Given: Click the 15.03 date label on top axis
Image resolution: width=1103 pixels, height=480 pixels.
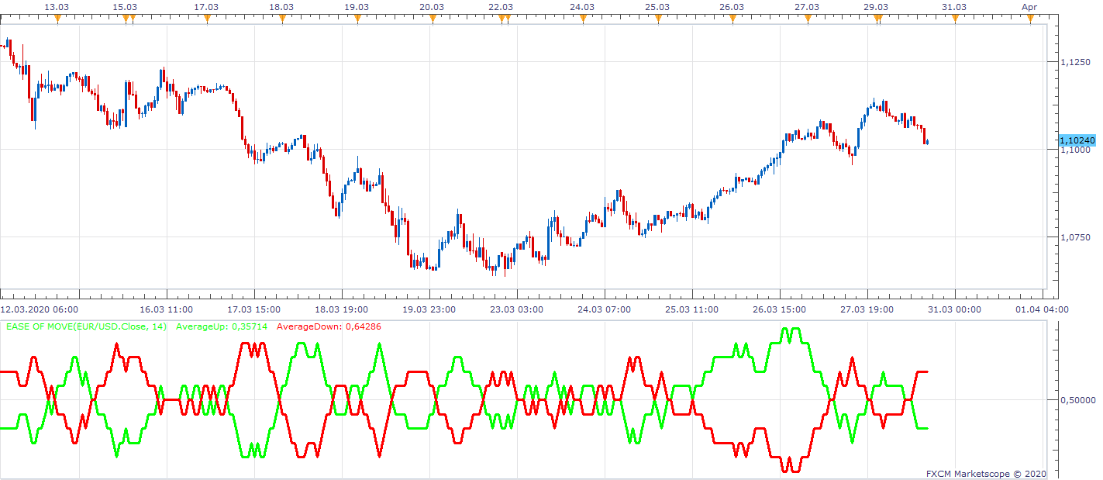Looking at the screenshot, I should 125,7.
